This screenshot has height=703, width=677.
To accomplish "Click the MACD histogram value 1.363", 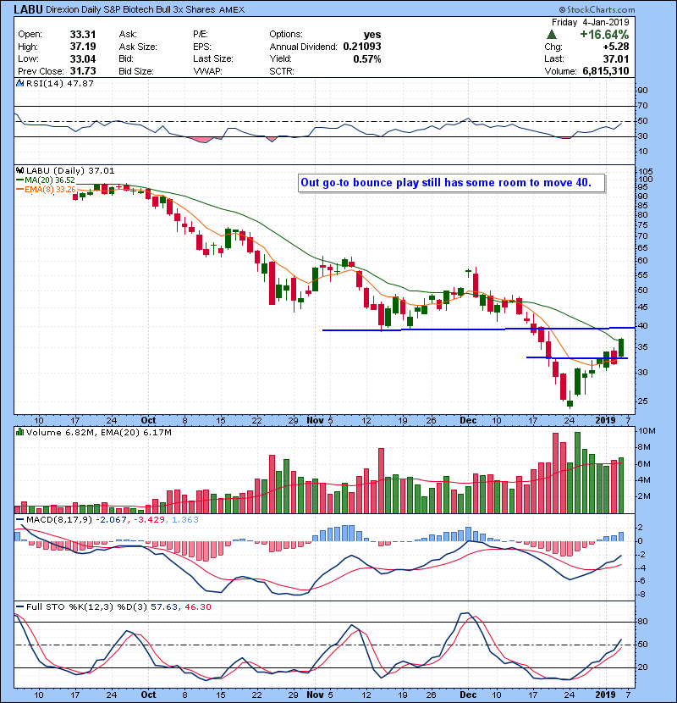I will pos(185,520).
